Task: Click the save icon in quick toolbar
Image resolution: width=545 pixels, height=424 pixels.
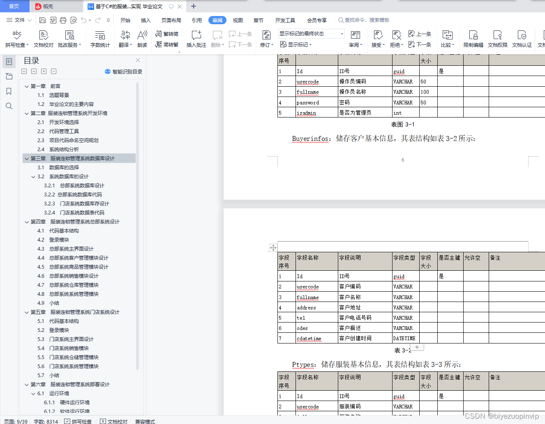Action: pos(42,20)
